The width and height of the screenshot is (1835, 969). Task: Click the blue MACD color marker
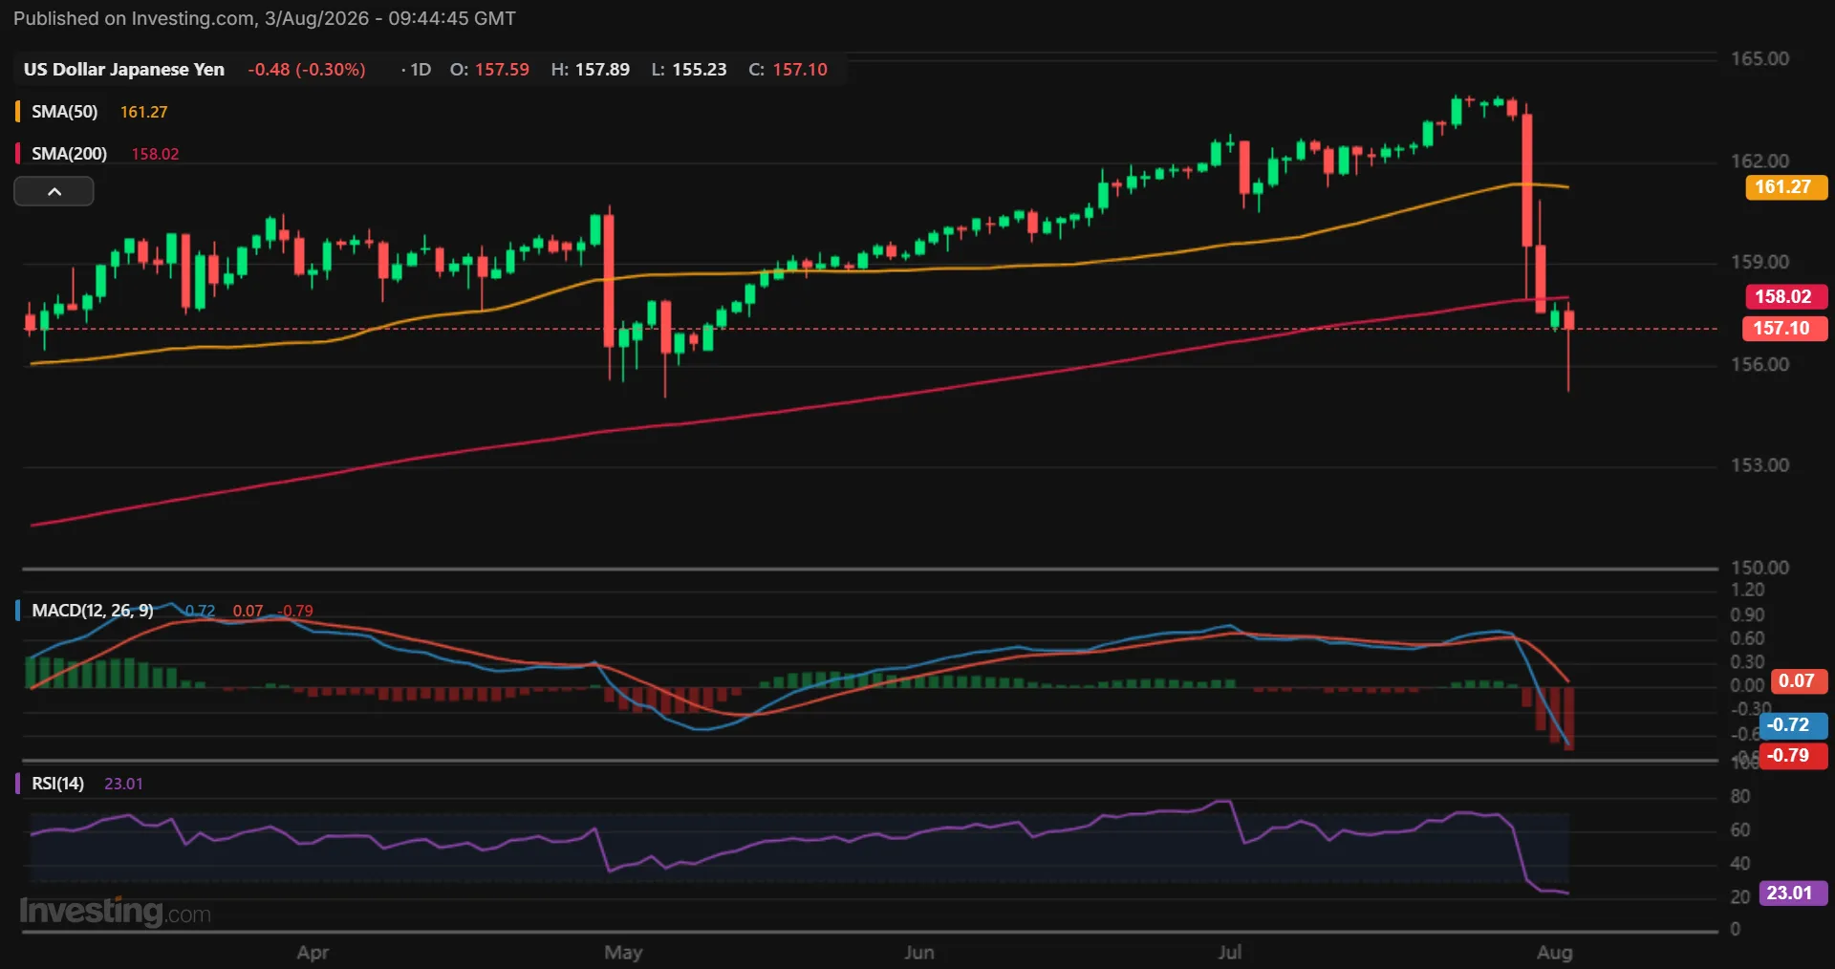17,611
